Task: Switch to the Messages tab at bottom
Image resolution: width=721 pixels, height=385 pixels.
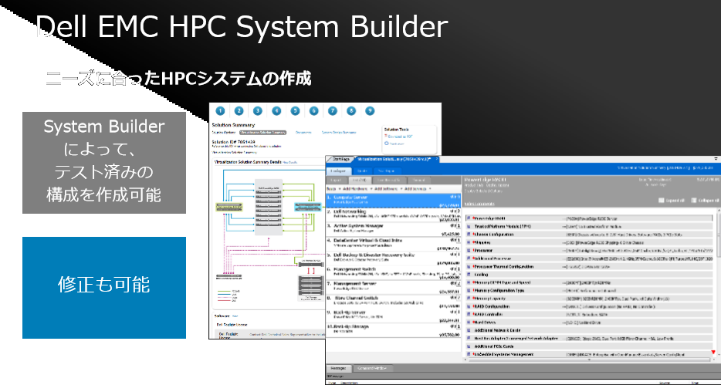Action: (x=338, y=368)
